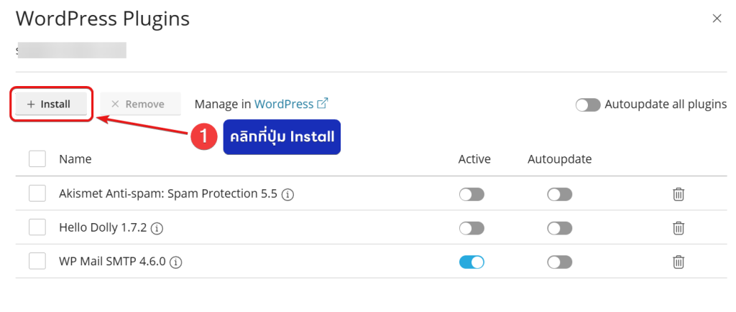The height and width of the screenshot is (312, 736).
Task: Enable autoupdate for Akismet Anti-spam
Action: (559, 194)
